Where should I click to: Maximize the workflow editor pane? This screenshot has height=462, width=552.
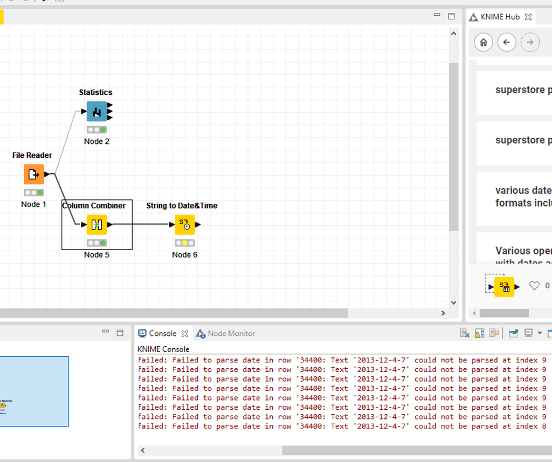coord(451,16)
